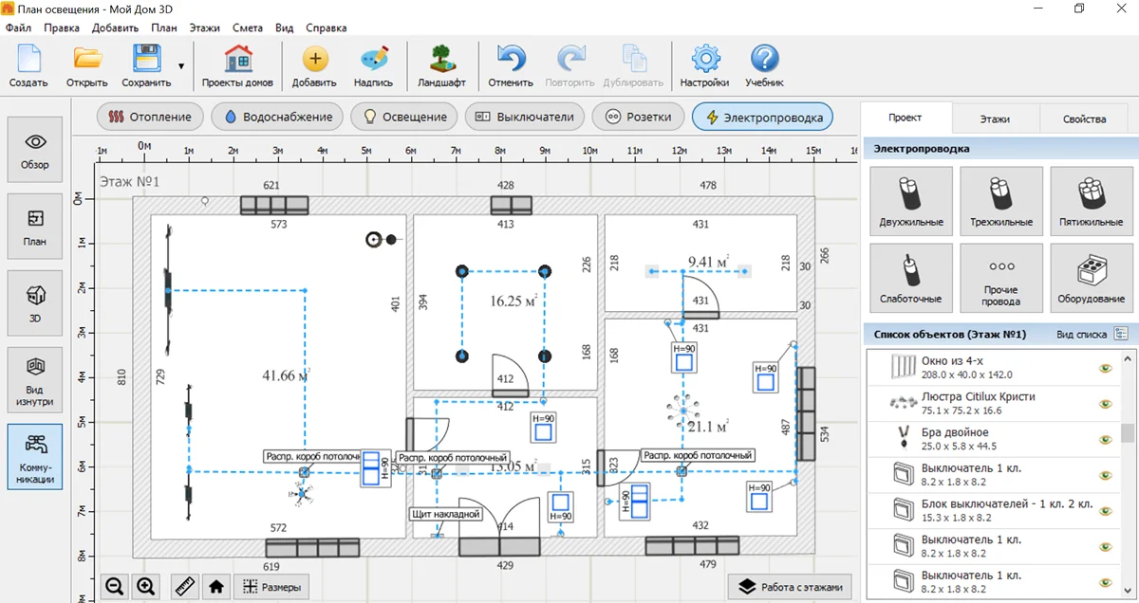
Task: Open the list view options
Action: click(x=1121, y=335)
